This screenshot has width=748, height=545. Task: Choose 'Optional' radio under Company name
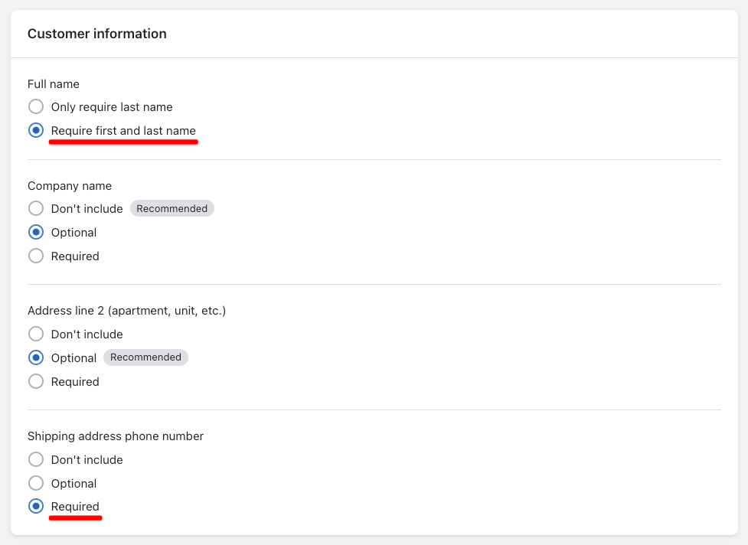point(36,232)
